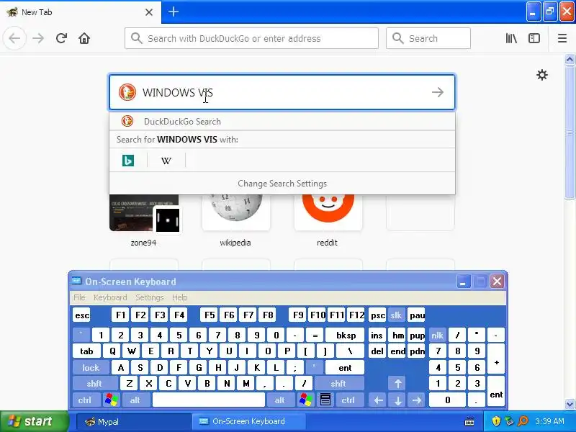Open the zone94 top site tile
The width and height of the screenshot is (576, 432).
click(143, 212)
